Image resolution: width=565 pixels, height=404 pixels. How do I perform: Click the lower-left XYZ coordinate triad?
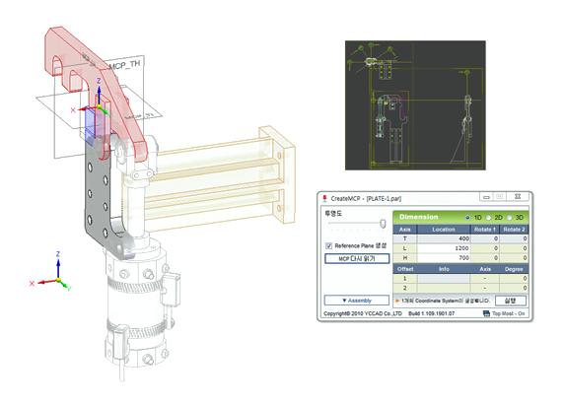point(50,272)
